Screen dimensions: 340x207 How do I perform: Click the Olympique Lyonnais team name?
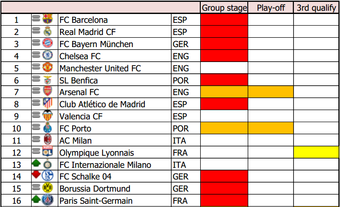point(96,152)
